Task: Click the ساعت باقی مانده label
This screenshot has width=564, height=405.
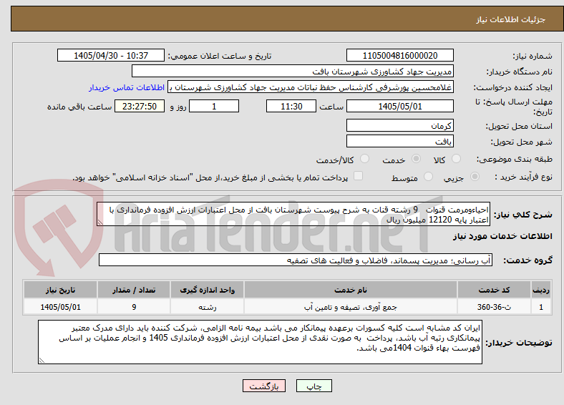Action: (79, 107)
